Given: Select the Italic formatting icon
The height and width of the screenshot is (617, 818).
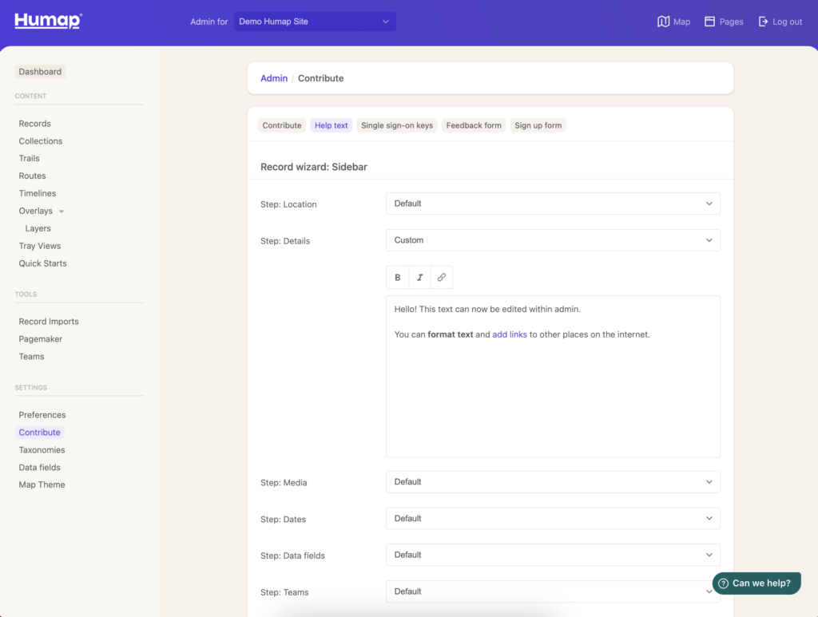Looking at the screenshot, I should click(x=419, y=277).
